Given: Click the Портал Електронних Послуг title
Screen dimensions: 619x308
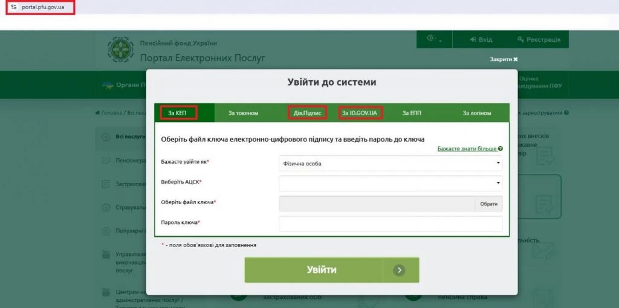Looking at the screenshot, I should click(x=203, y=59).
